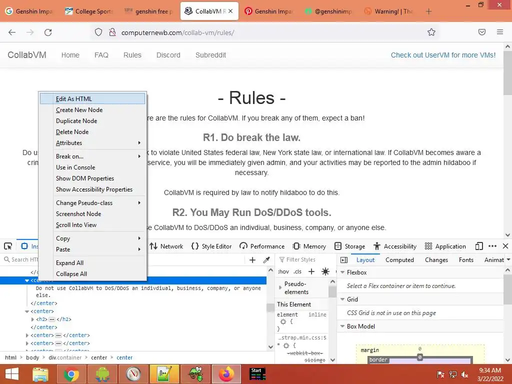This screenshot has height=384, width=512.
Task: Click Check out UserVM for more VMs link
Action: (443, 55)
